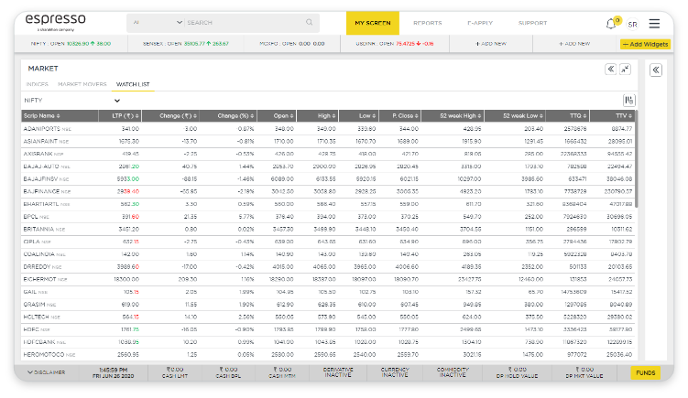Switch to MY SCREEN tab
The height and width of the screenshot is (398, 688).
tap(373, 23)
